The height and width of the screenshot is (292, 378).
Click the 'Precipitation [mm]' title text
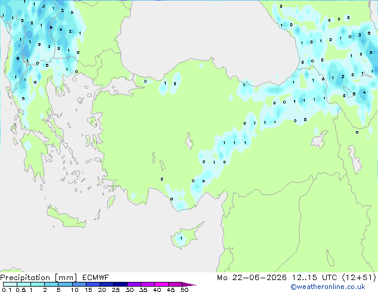coord(39,278)
